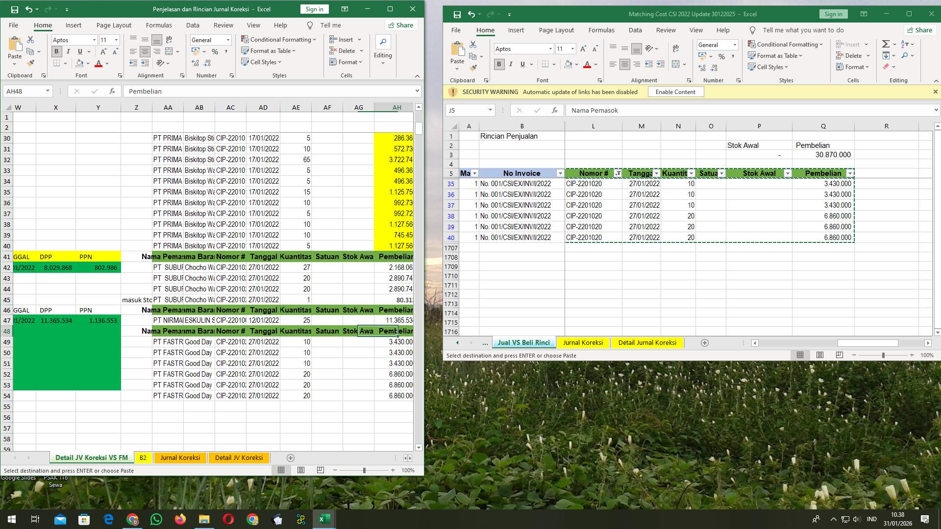The height and width of the screenshot is (529, 941).
Task: Click Sign in on the left workbook
Action: coord(314,9)
